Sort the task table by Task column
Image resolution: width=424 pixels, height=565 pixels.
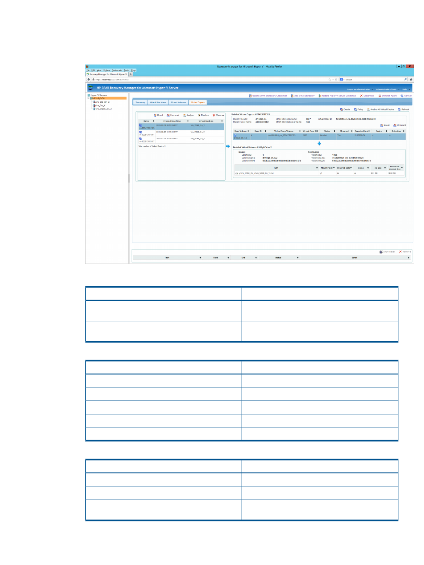coord(168,258)
